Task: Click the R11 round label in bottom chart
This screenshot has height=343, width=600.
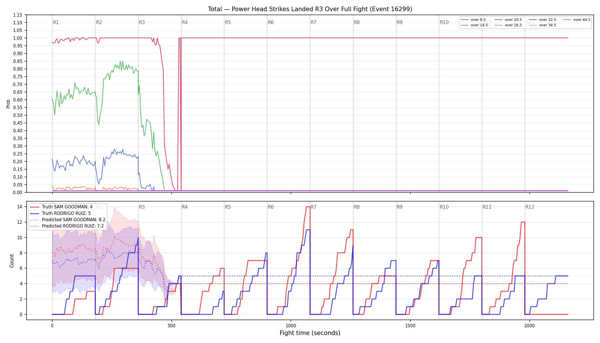Action: click(487, 207)
